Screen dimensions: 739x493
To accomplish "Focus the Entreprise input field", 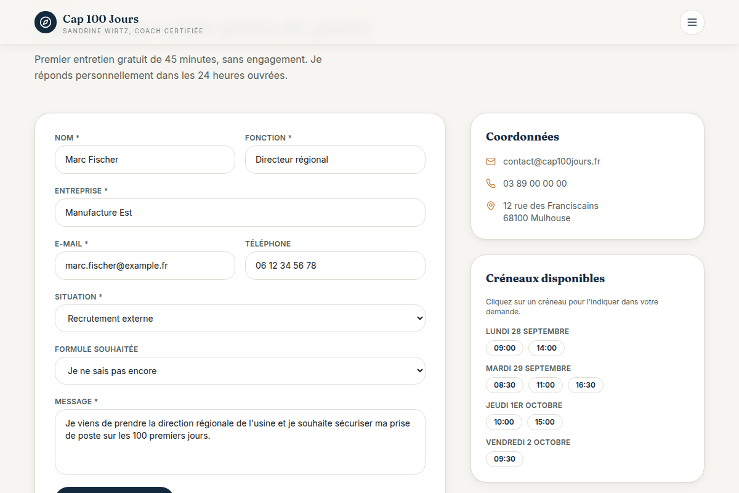I will click(x=240, y=213).
